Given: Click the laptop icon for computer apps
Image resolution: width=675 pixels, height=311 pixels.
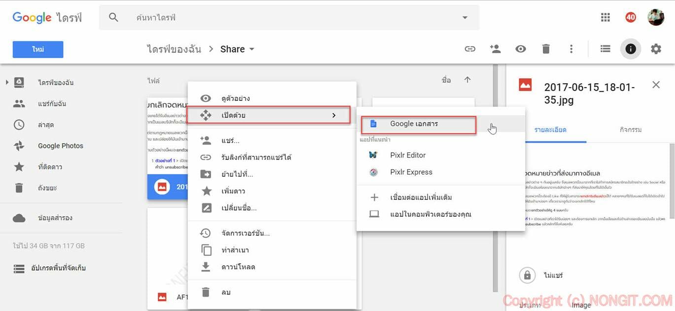Looking at the screenshot, I should (374, 215).
